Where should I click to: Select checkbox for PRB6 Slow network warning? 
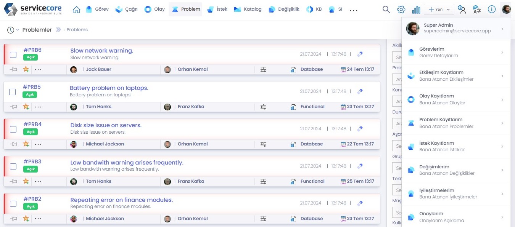pyautogui.click(x=13, y=54)
